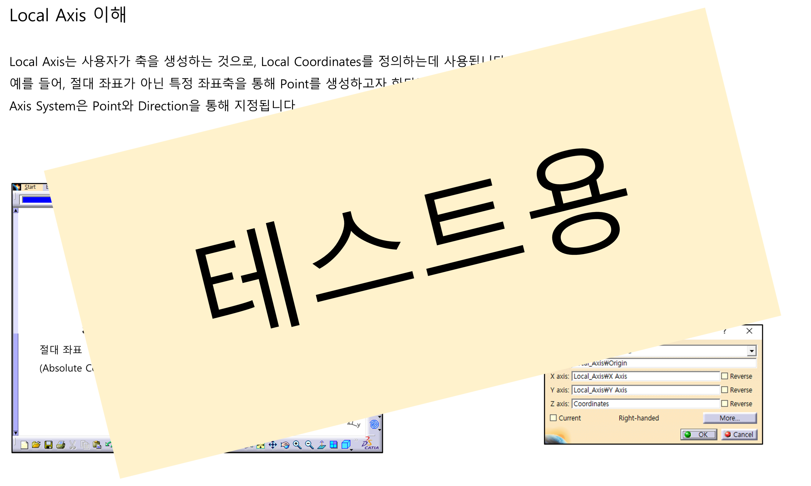Screen dimensions: 811x486
Task: Click the OK button
Action: (x=699, y=435)
